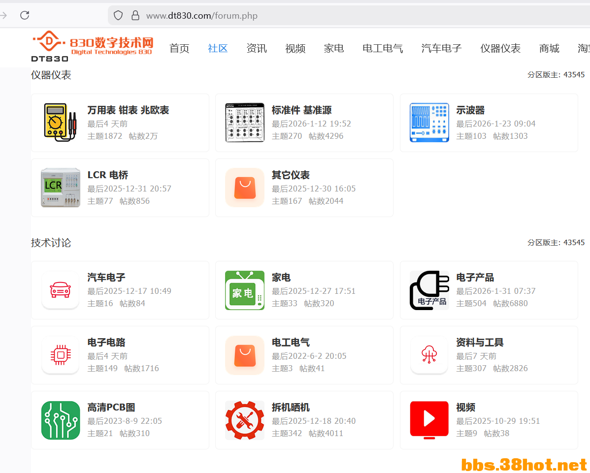
Task: Click the blue oscilloscope icon for 示波器
Action: [x=429, y=122]
